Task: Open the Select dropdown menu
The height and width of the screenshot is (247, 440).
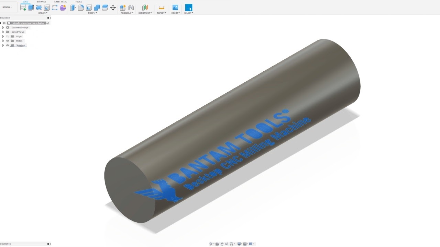Action: [x=189, y=13]
